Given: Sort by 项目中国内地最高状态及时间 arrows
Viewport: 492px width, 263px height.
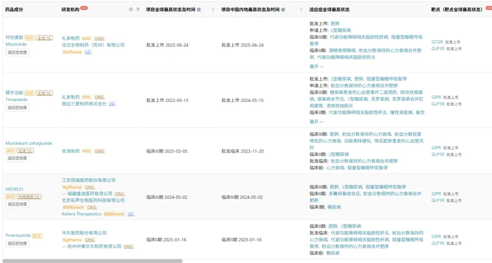Looking at the screenshot, I should click(x=301, y=10).
